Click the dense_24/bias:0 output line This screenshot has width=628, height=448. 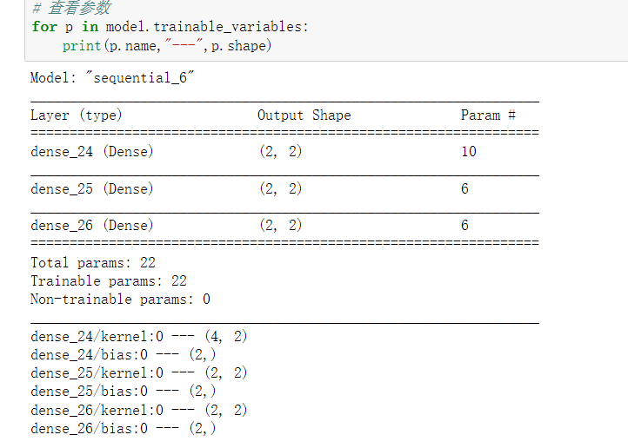point(124,354)
